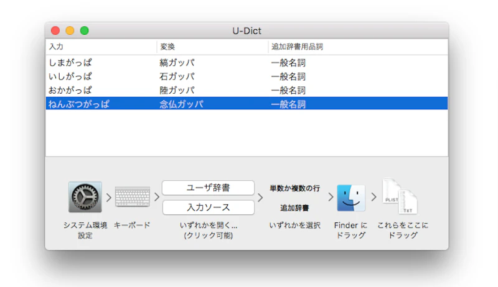
Task: Open ユーザ辞書 button
Action: (x=209, y=188)
